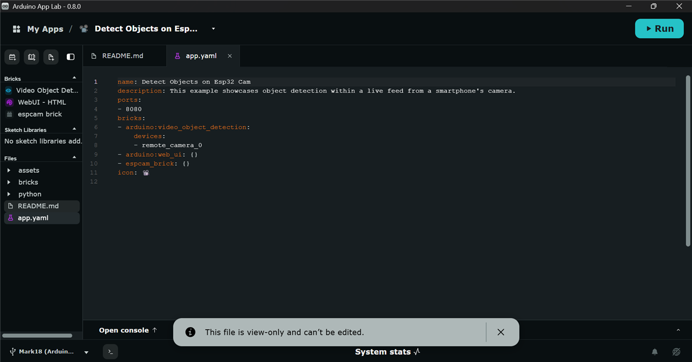Click the USB icon beside the Mark18 board
Image resolution: width=692 pixels, height=362 pixels.
[12, 352]
